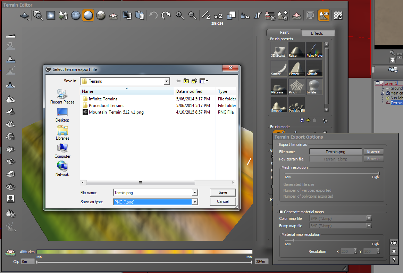Click OK in Terrain Export Options
This screenshot has width=403, height=273.
point(394,243)
